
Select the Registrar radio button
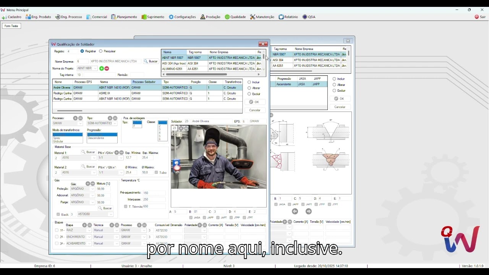[82, 51]
